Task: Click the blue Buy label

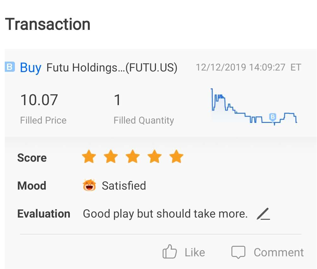Action: point(30,68)
